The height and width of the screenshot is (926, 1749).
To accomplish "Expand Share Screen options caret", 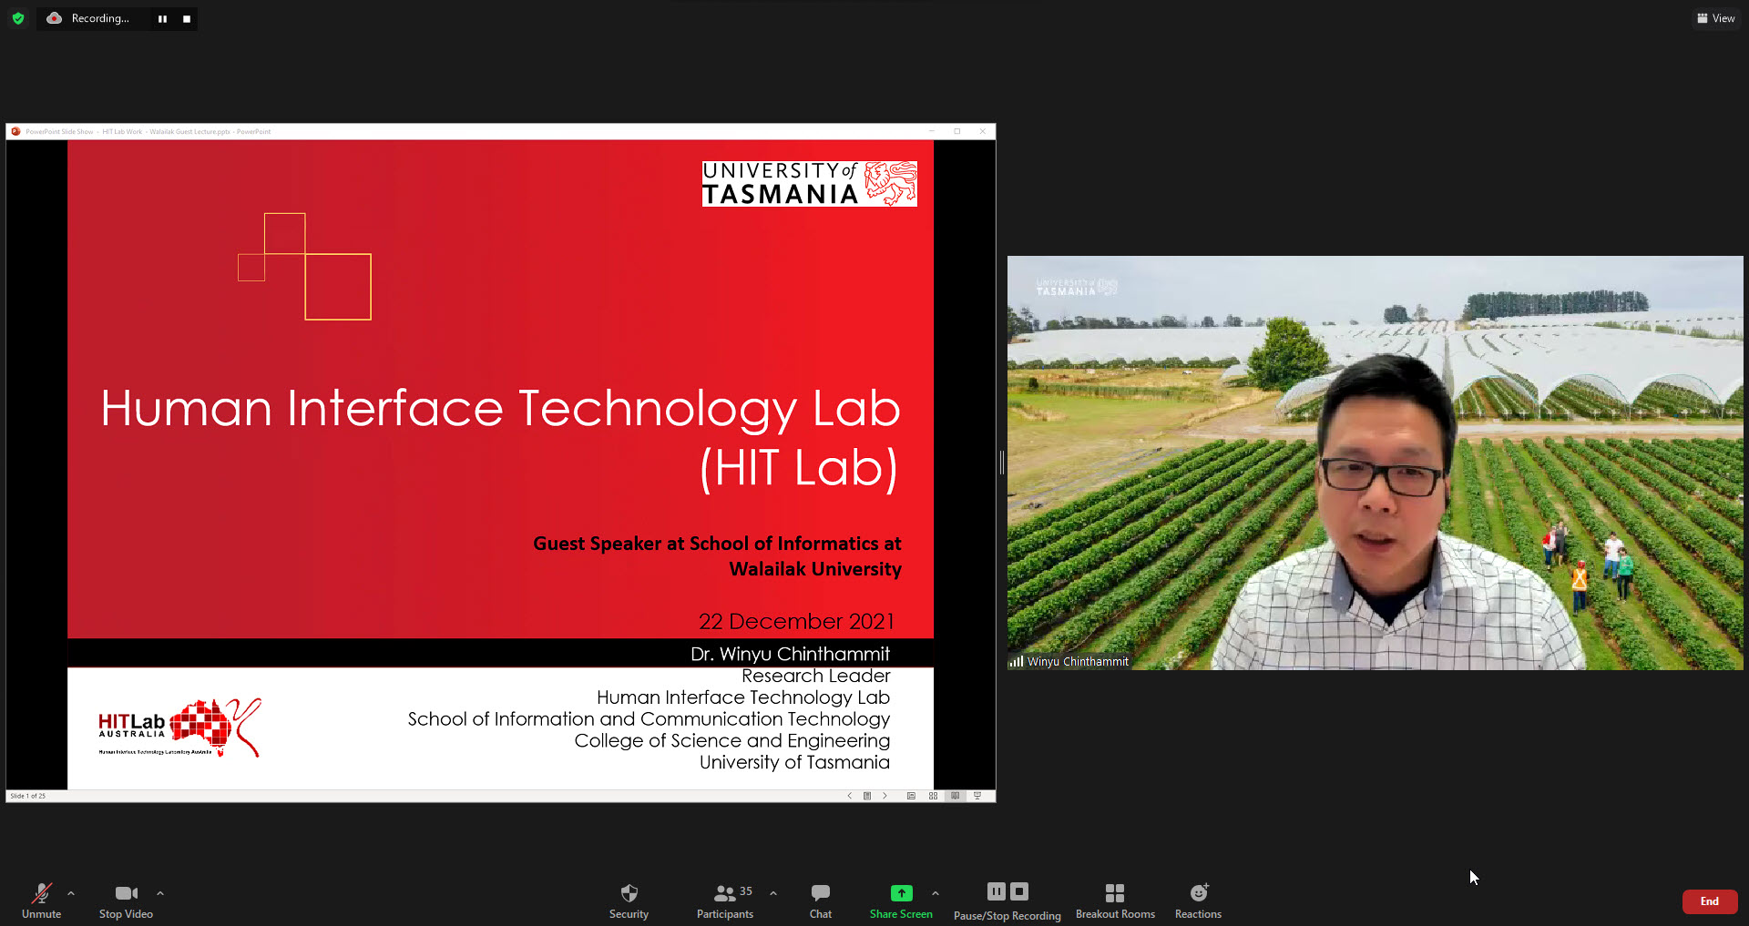I will click(x=936, y=893).
